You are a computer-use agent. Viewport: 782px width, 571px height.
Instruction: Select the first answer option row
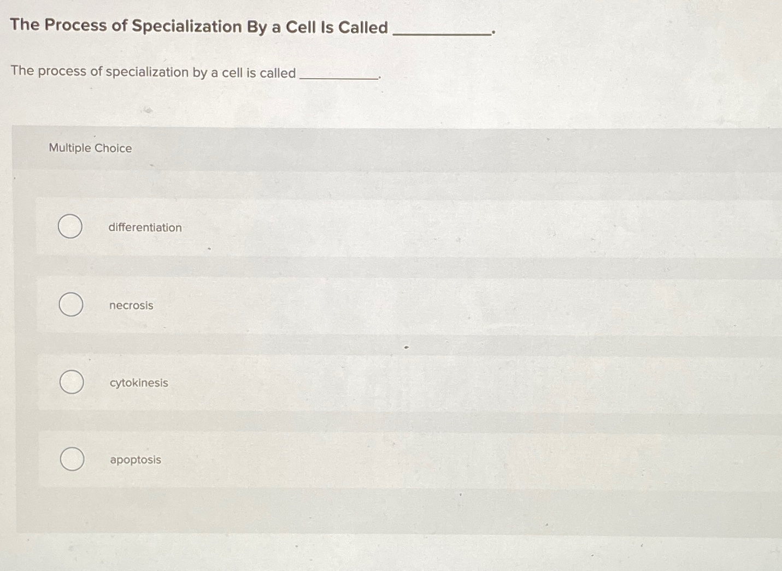click(383, 226)
